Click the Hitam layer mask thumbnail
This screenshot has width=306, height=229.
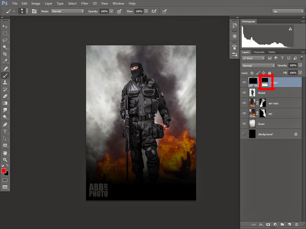[x=265, y=82]
